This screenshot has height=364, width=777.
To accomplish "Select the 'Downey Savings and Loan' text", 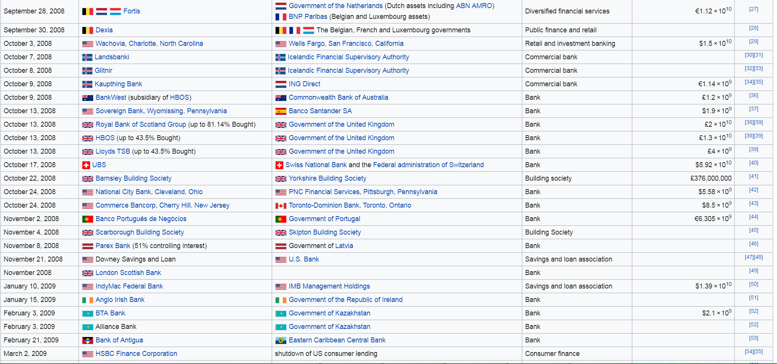I will [135, 259].
